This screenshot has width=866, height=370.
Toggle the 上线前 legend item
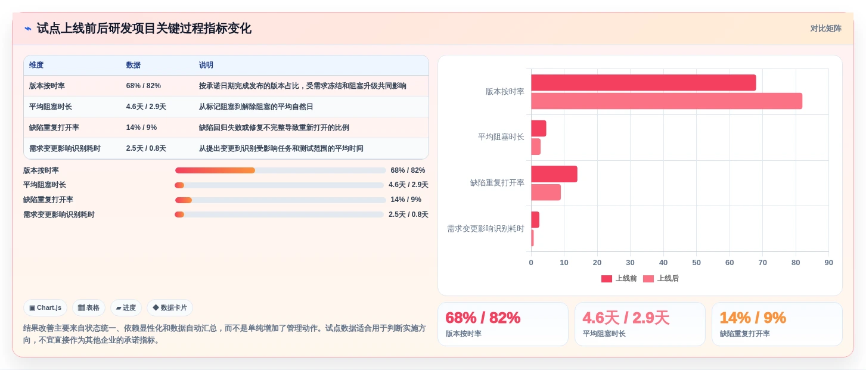pos(619,278)
